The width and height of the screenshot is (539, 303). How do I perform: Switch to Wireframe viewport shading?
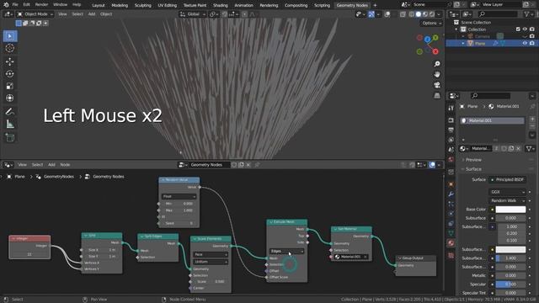pos(412,14)
